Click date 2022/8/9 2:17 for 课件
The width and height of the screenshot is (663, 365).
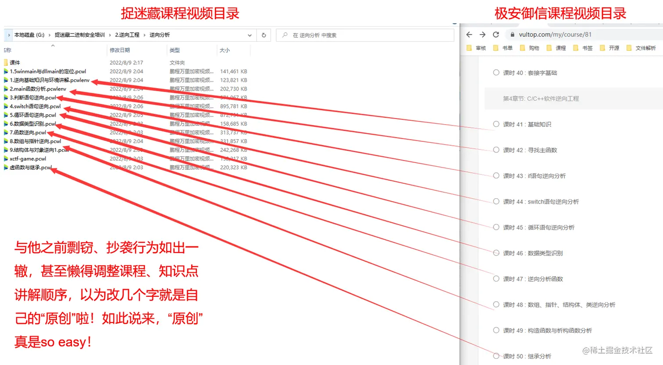[126, 63]
